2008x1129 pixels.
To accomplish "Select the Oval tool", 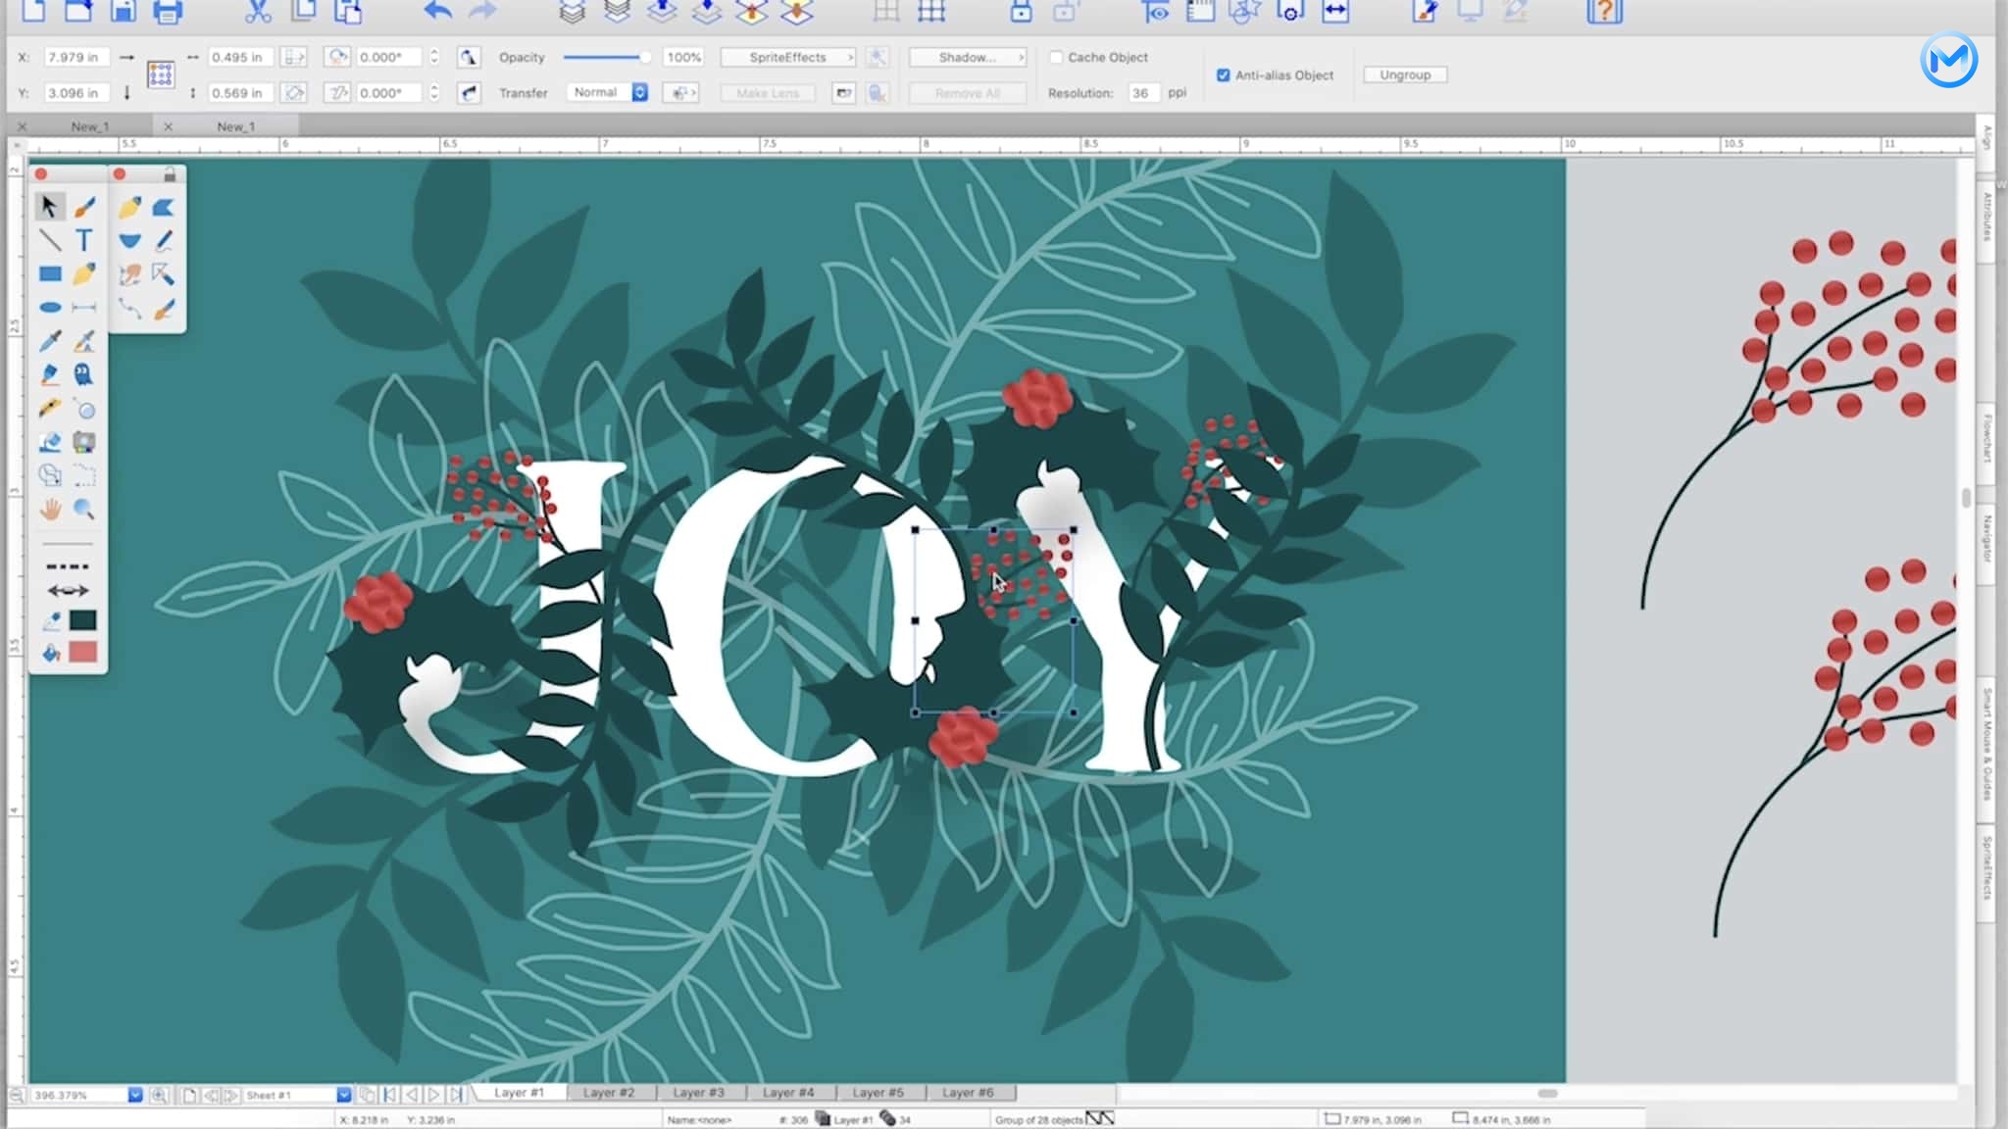I will (x=49, y=307).
